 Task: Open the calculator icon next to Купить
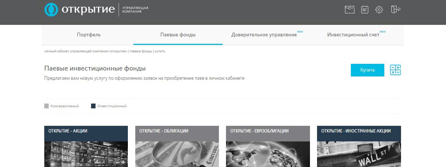tap(395, 70)
